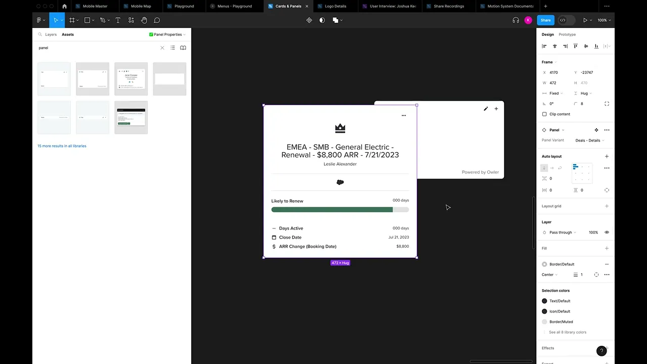Toggle Dev Mode switch

pyautogui.click(x=566, y=20)
